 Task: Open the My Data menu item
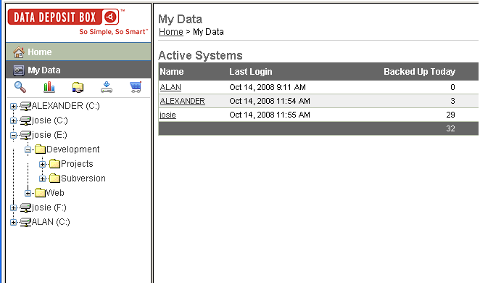point(78,70)
